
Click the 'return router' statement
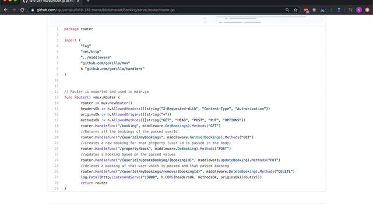[x=94, y=183]
